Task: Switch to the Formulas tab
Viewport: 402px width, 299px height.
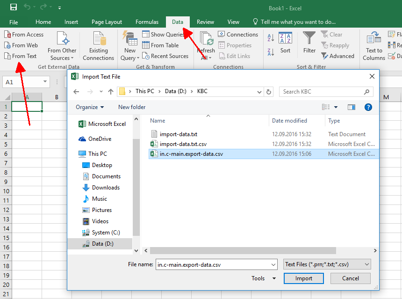Action: pos(147,22)
